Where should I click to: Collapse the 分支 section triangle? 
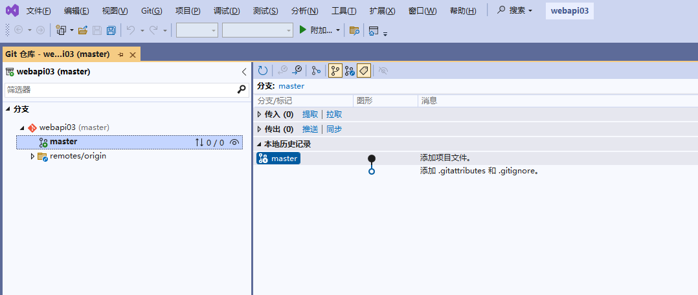coord(8,109)
